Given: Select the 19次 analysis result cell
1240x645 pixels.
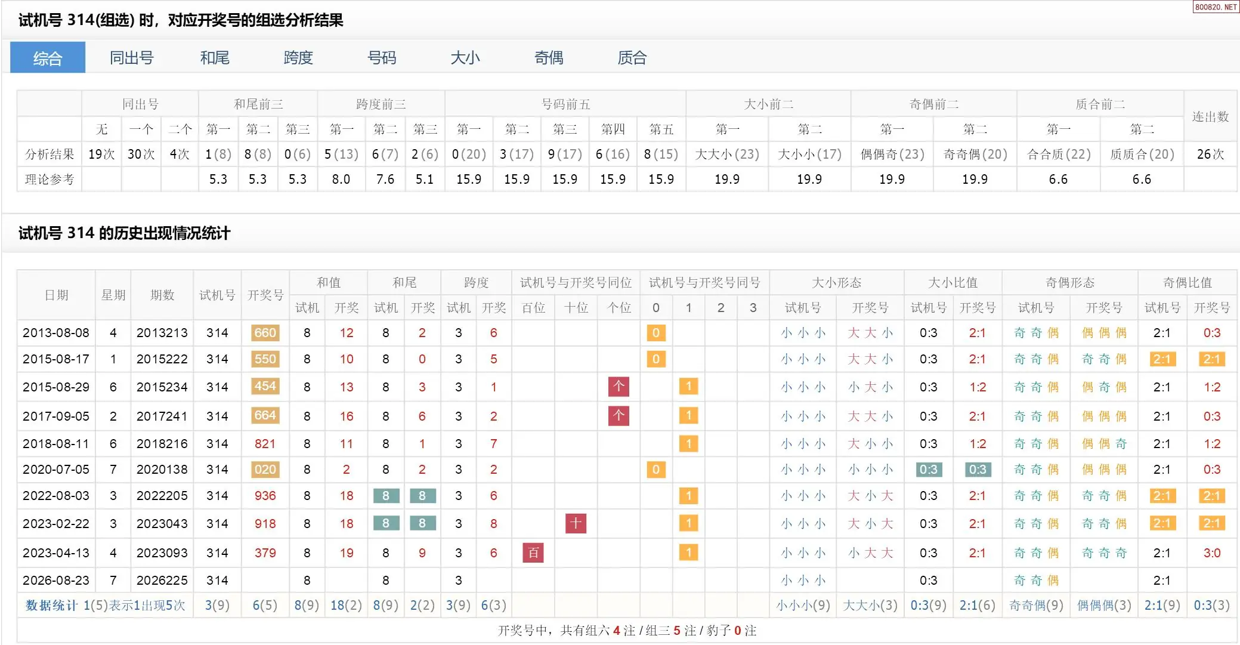Looking at the screenshot, I should (101, 155).
